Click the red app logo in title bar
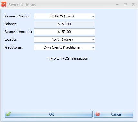Image resolution: width=138 pixels, height=122 pixels. (4, 4)
